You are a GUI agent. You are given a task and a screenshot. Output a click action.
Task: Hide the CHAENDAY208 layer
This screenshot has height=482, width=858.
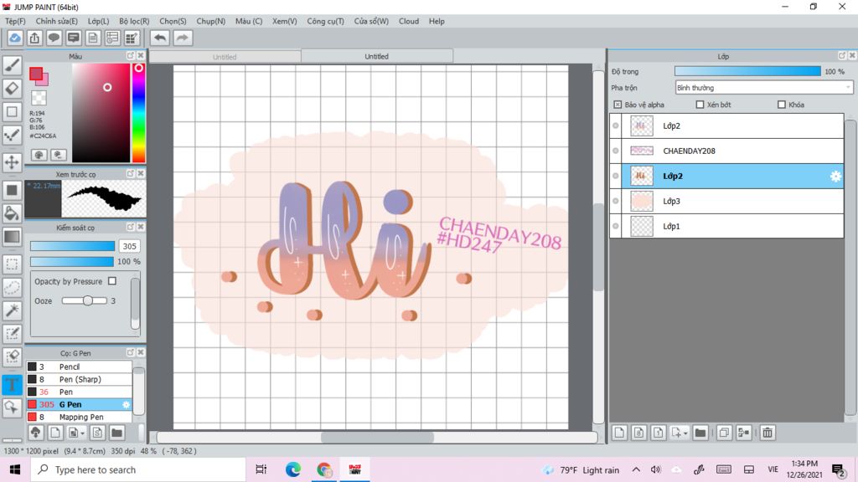(616, 151)
